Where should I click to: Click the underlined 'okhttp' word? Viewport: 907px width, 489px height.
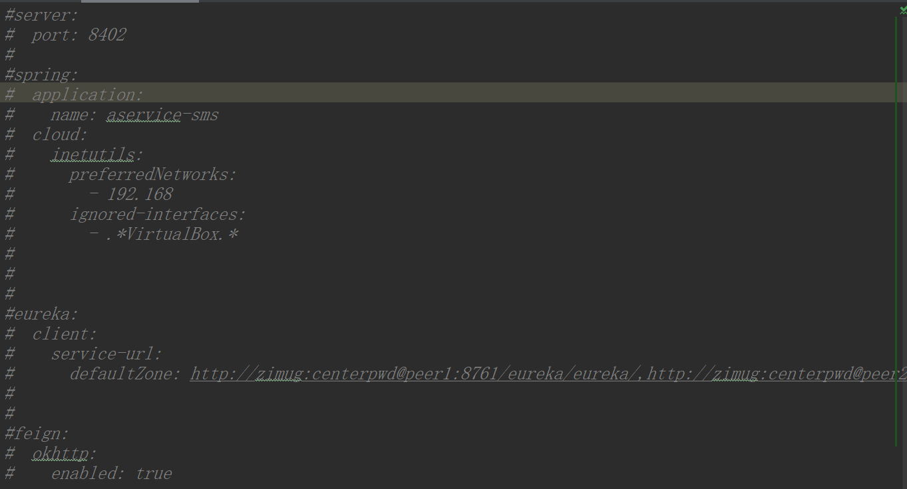coord(61,454)
